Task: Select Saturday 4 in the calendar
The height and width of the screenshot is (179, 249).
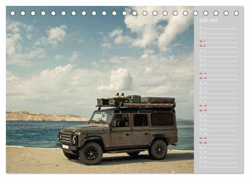Action: [x=218, y=41]
